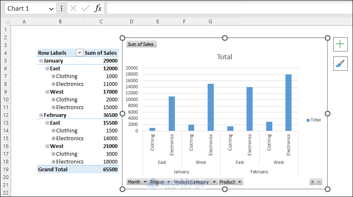Click the February East Electronics chart bar
This screenshot has width=353, height=197.
pyautogui.click(x=249, y=109)
